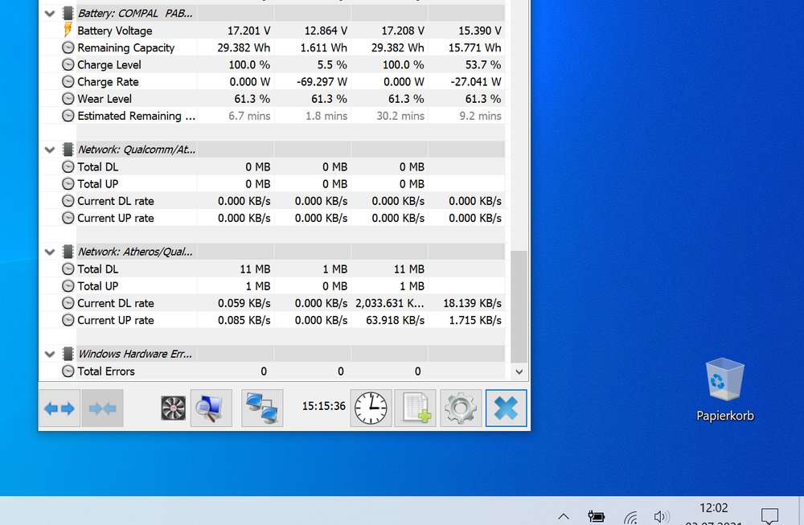Click the scroll down arrow of sensor list
The image size is (804, 525).
519,371
